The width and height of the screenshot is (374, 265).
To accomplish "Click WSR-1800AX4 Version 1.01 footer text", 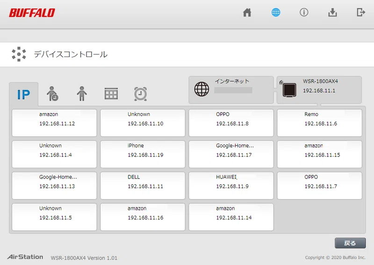I will 84,258.
